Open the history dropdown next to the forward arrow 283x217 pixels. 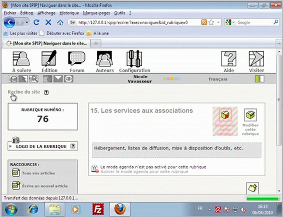pos(27,23)
